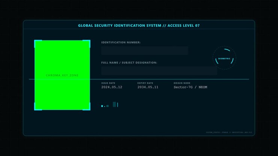Viewport: 278px width, 156px height.
Task: Click the origin node Sector-7G / NEOM
Action: [x=190, y=87]
